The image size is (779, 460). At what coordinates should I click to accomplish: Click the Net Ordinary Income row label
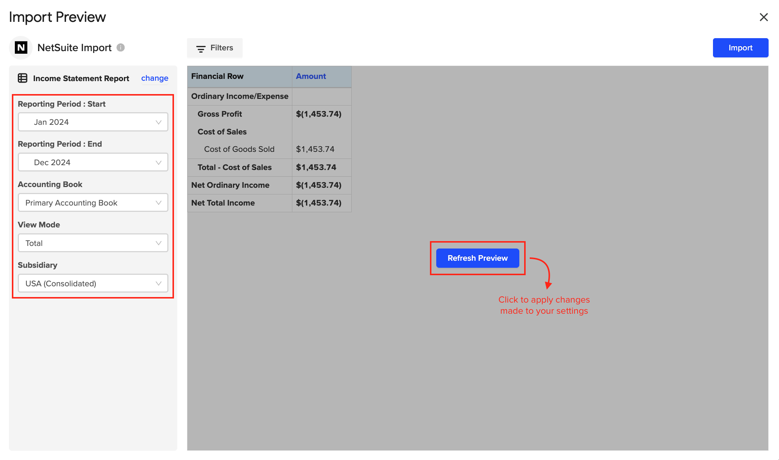[x=230, y=185]
